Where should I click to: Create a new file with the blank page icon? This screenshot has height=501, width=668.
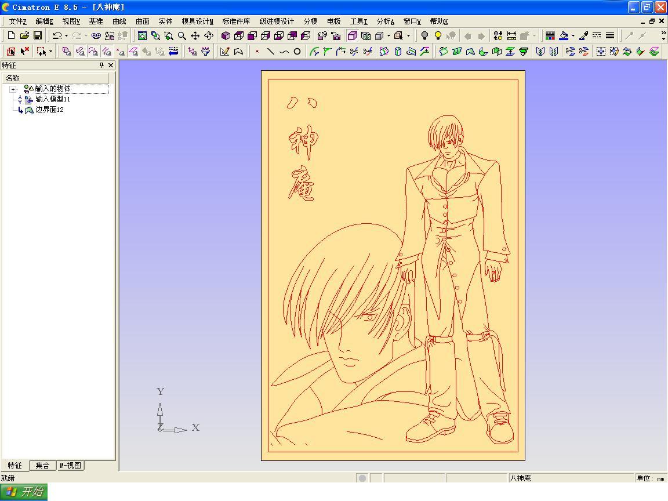pyautogui.click(x=12, y=36)
